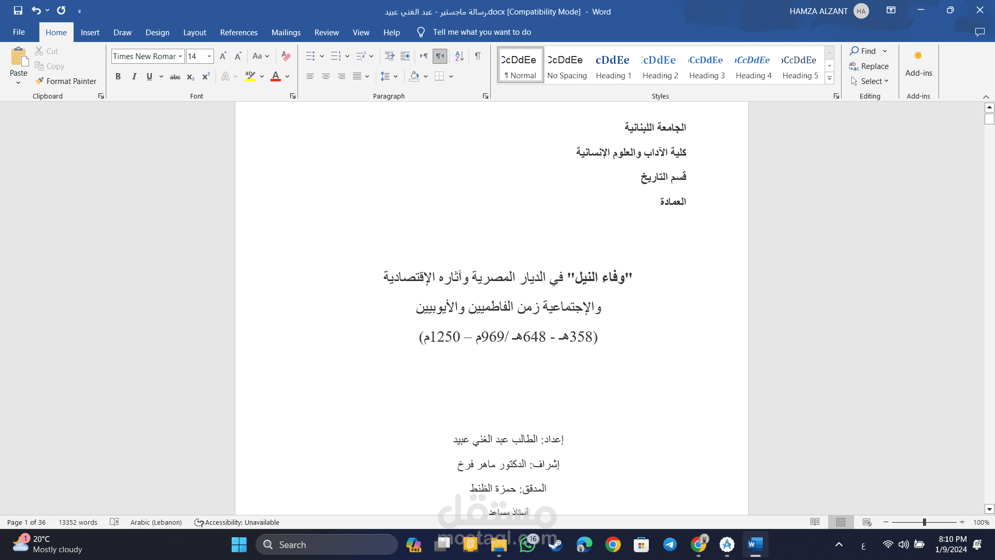Sort the selected text
The height and width of the screenshot is (560, 995).
pos(459,56)
